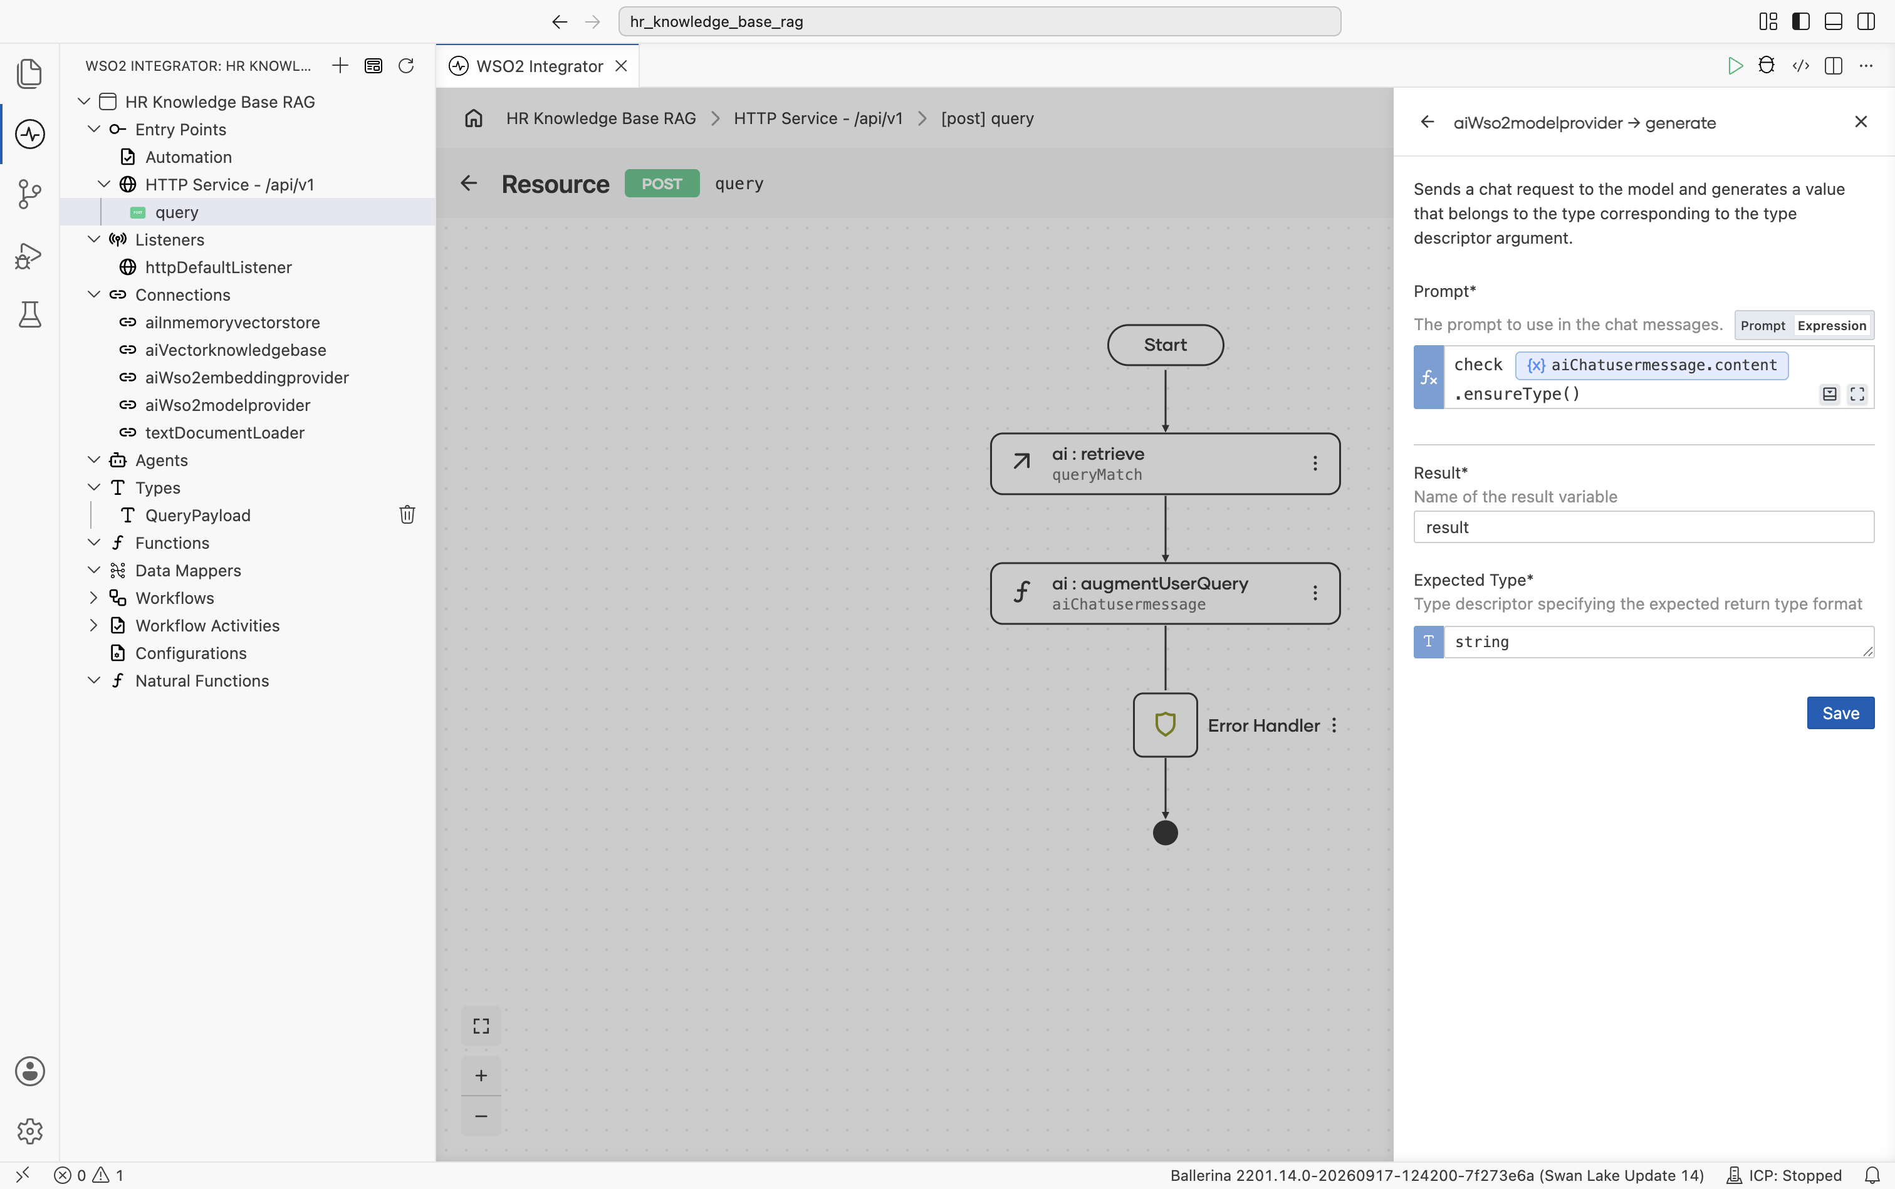Open HR Knowledge Base RAG breadcrumb
The image size is (1895, 1189).
tap(600, 118)
